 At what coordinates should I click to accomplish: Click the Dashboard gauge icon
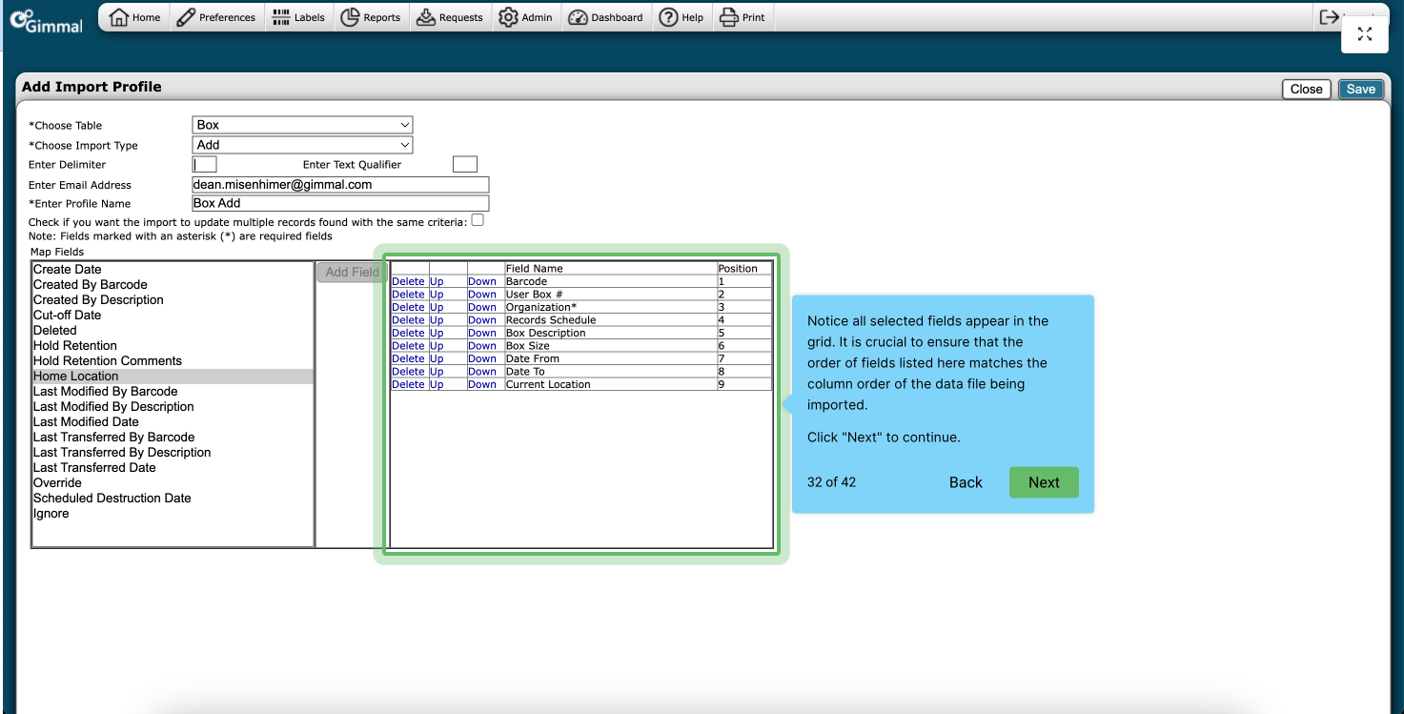pos(578,17)
